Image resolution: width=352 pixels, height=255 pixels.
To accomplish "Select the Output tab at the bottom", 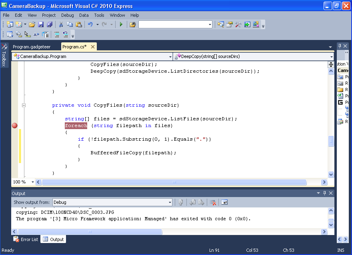I will coord(53,239).
